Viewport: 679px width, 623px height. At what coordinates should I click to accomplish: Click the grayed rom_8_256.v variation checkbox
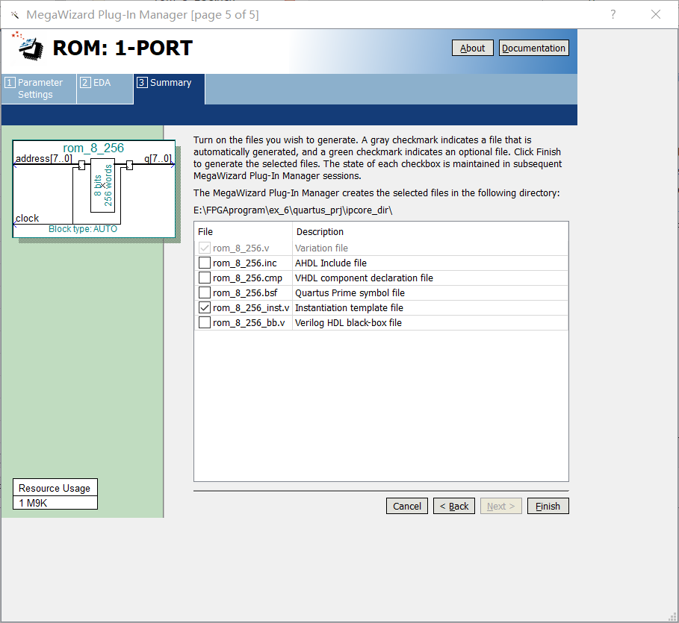(x=205, y=248)
